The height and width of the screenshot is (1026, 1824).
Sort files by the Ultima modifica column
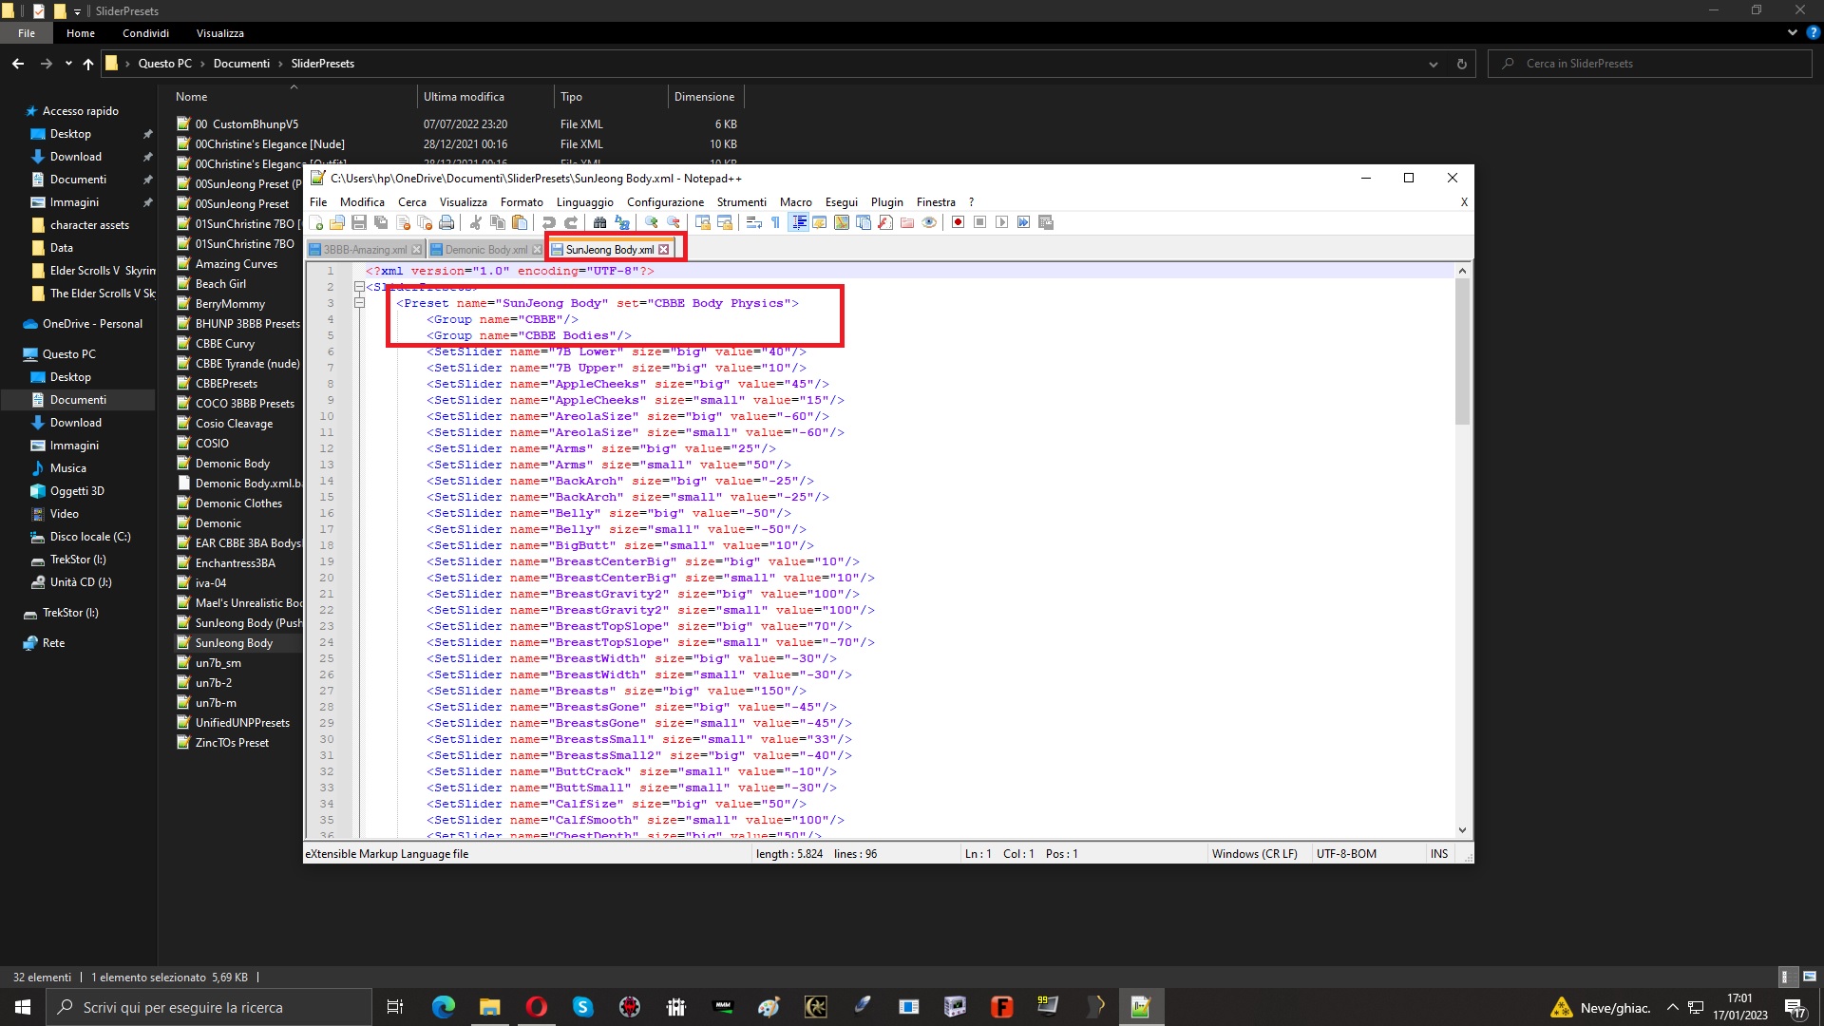click(484, 97)
